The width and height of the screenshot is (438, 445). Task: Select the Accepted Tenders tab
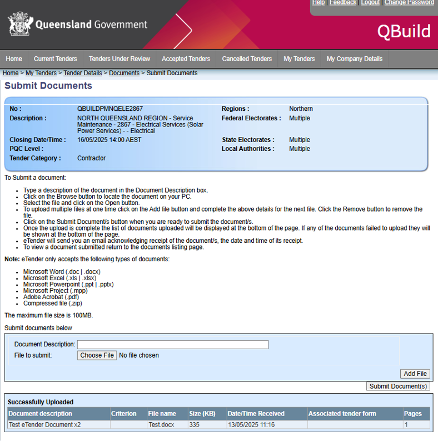click(x=186, y=58)
